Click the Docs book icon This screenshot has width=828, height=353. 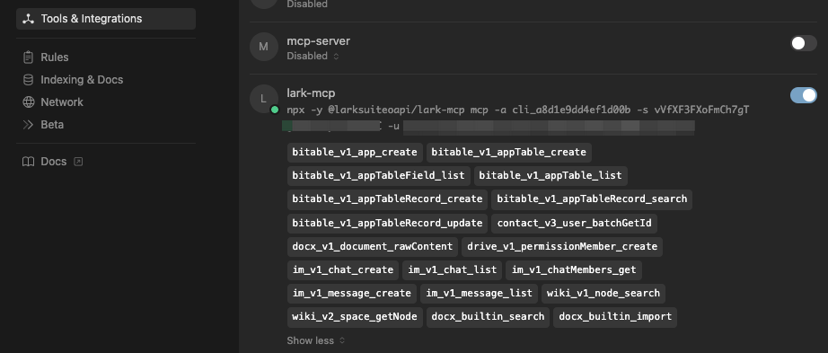[28, 162]
